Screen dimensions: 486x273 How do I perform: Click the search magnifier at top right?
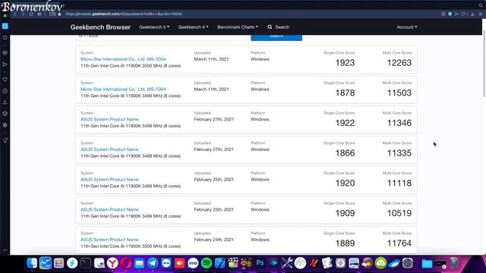pos(481,5)
